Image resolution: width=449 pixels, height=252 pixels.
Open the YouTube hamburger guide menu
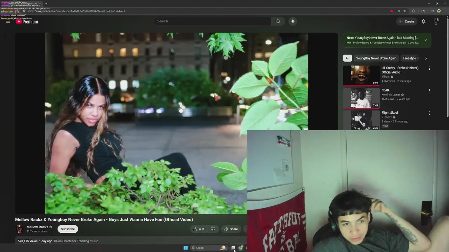pos(8,21)
